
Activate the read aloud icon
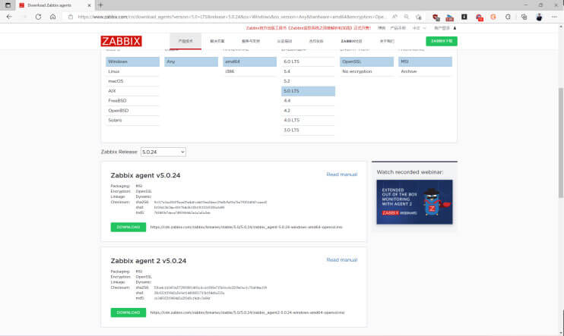[394, 17]
